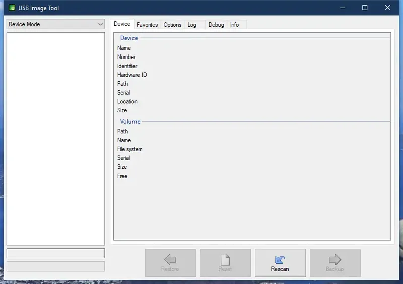Viewport: 403px width, 284px height.
Task: Click the Device section heading in panel
Action: pos(129,38)
